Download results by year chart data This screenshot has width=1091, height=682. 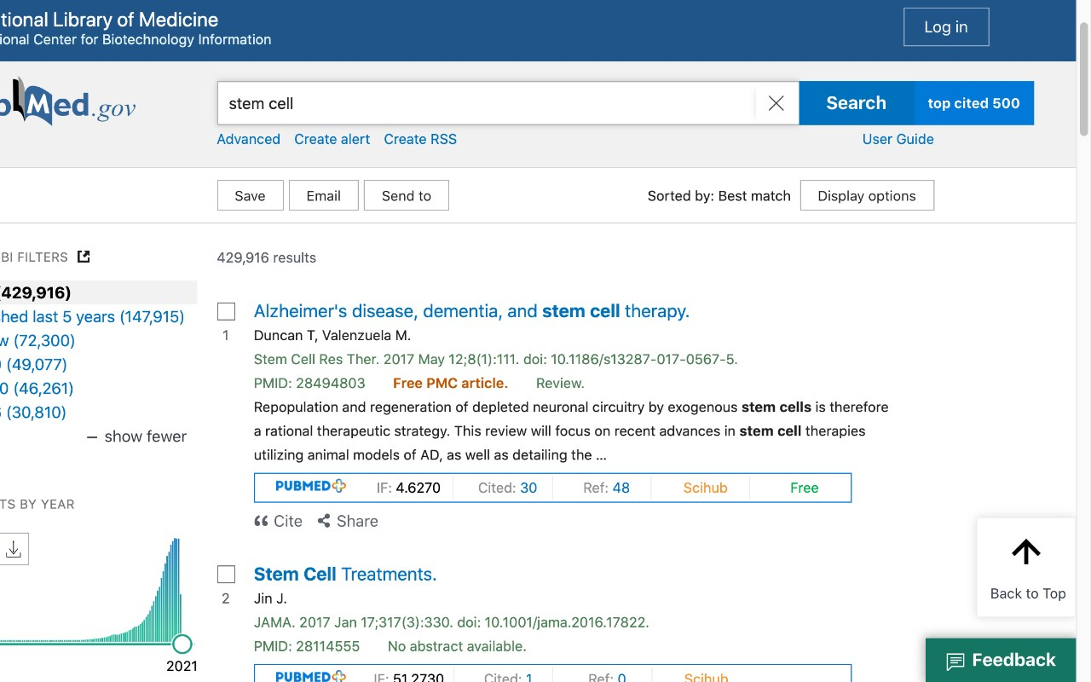coord(14,549)
